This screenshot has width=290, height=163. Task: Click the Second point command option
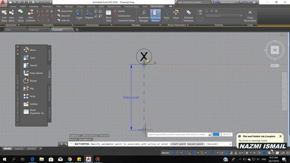tap(195, 144)
